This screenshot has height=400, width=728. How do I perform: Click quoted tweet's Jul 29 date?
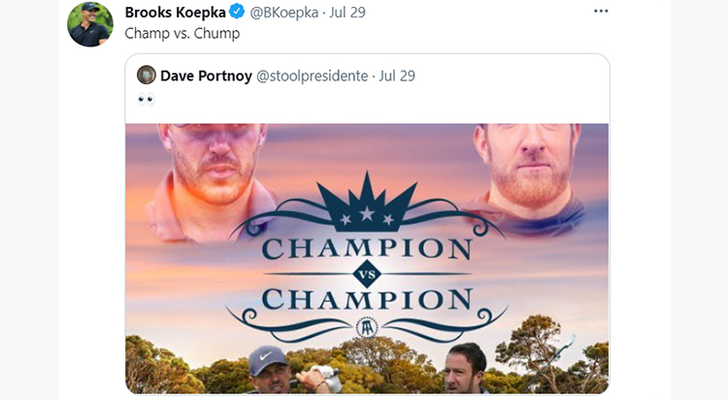(x=397, y=76)
